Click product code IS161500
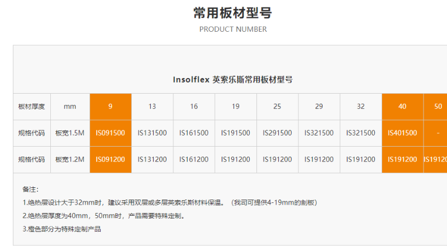Viewport: 447px width, 247px height. [x=194, y=133]
